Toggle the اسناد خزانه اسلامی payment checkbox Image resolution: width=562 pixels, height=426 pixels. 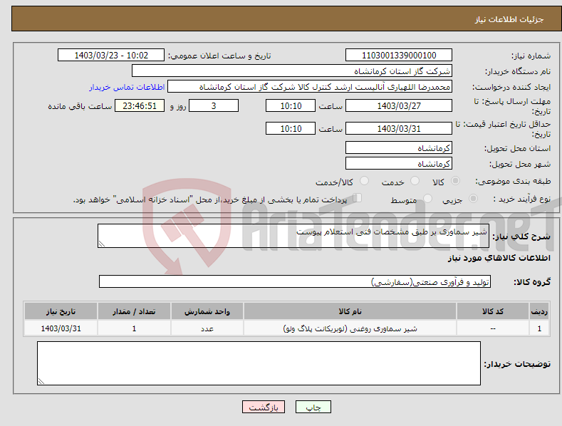pyautogui.click(x=357, y=198)
